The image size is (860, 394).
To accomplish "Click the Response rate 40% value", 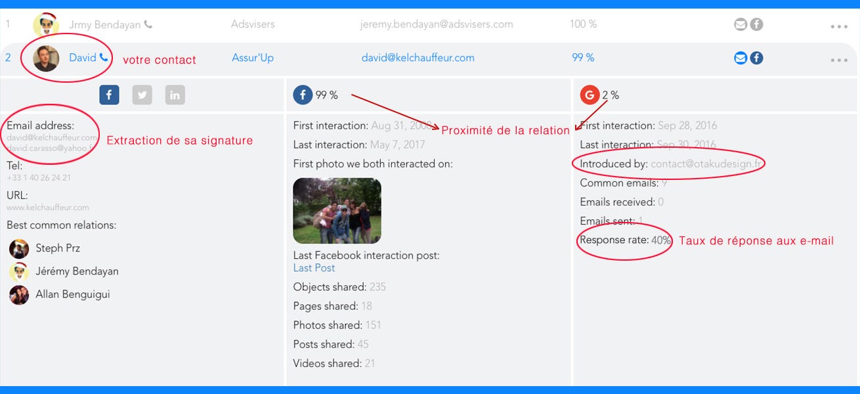I will click(x=661, y=240).
